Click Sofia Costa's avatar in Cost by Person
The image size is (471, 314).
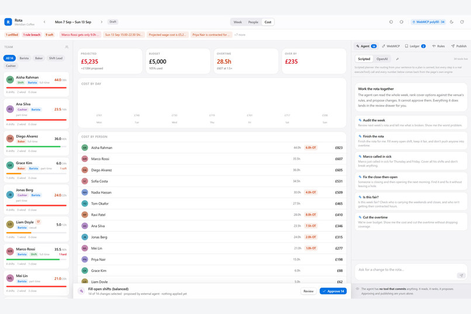coord(85,181)
